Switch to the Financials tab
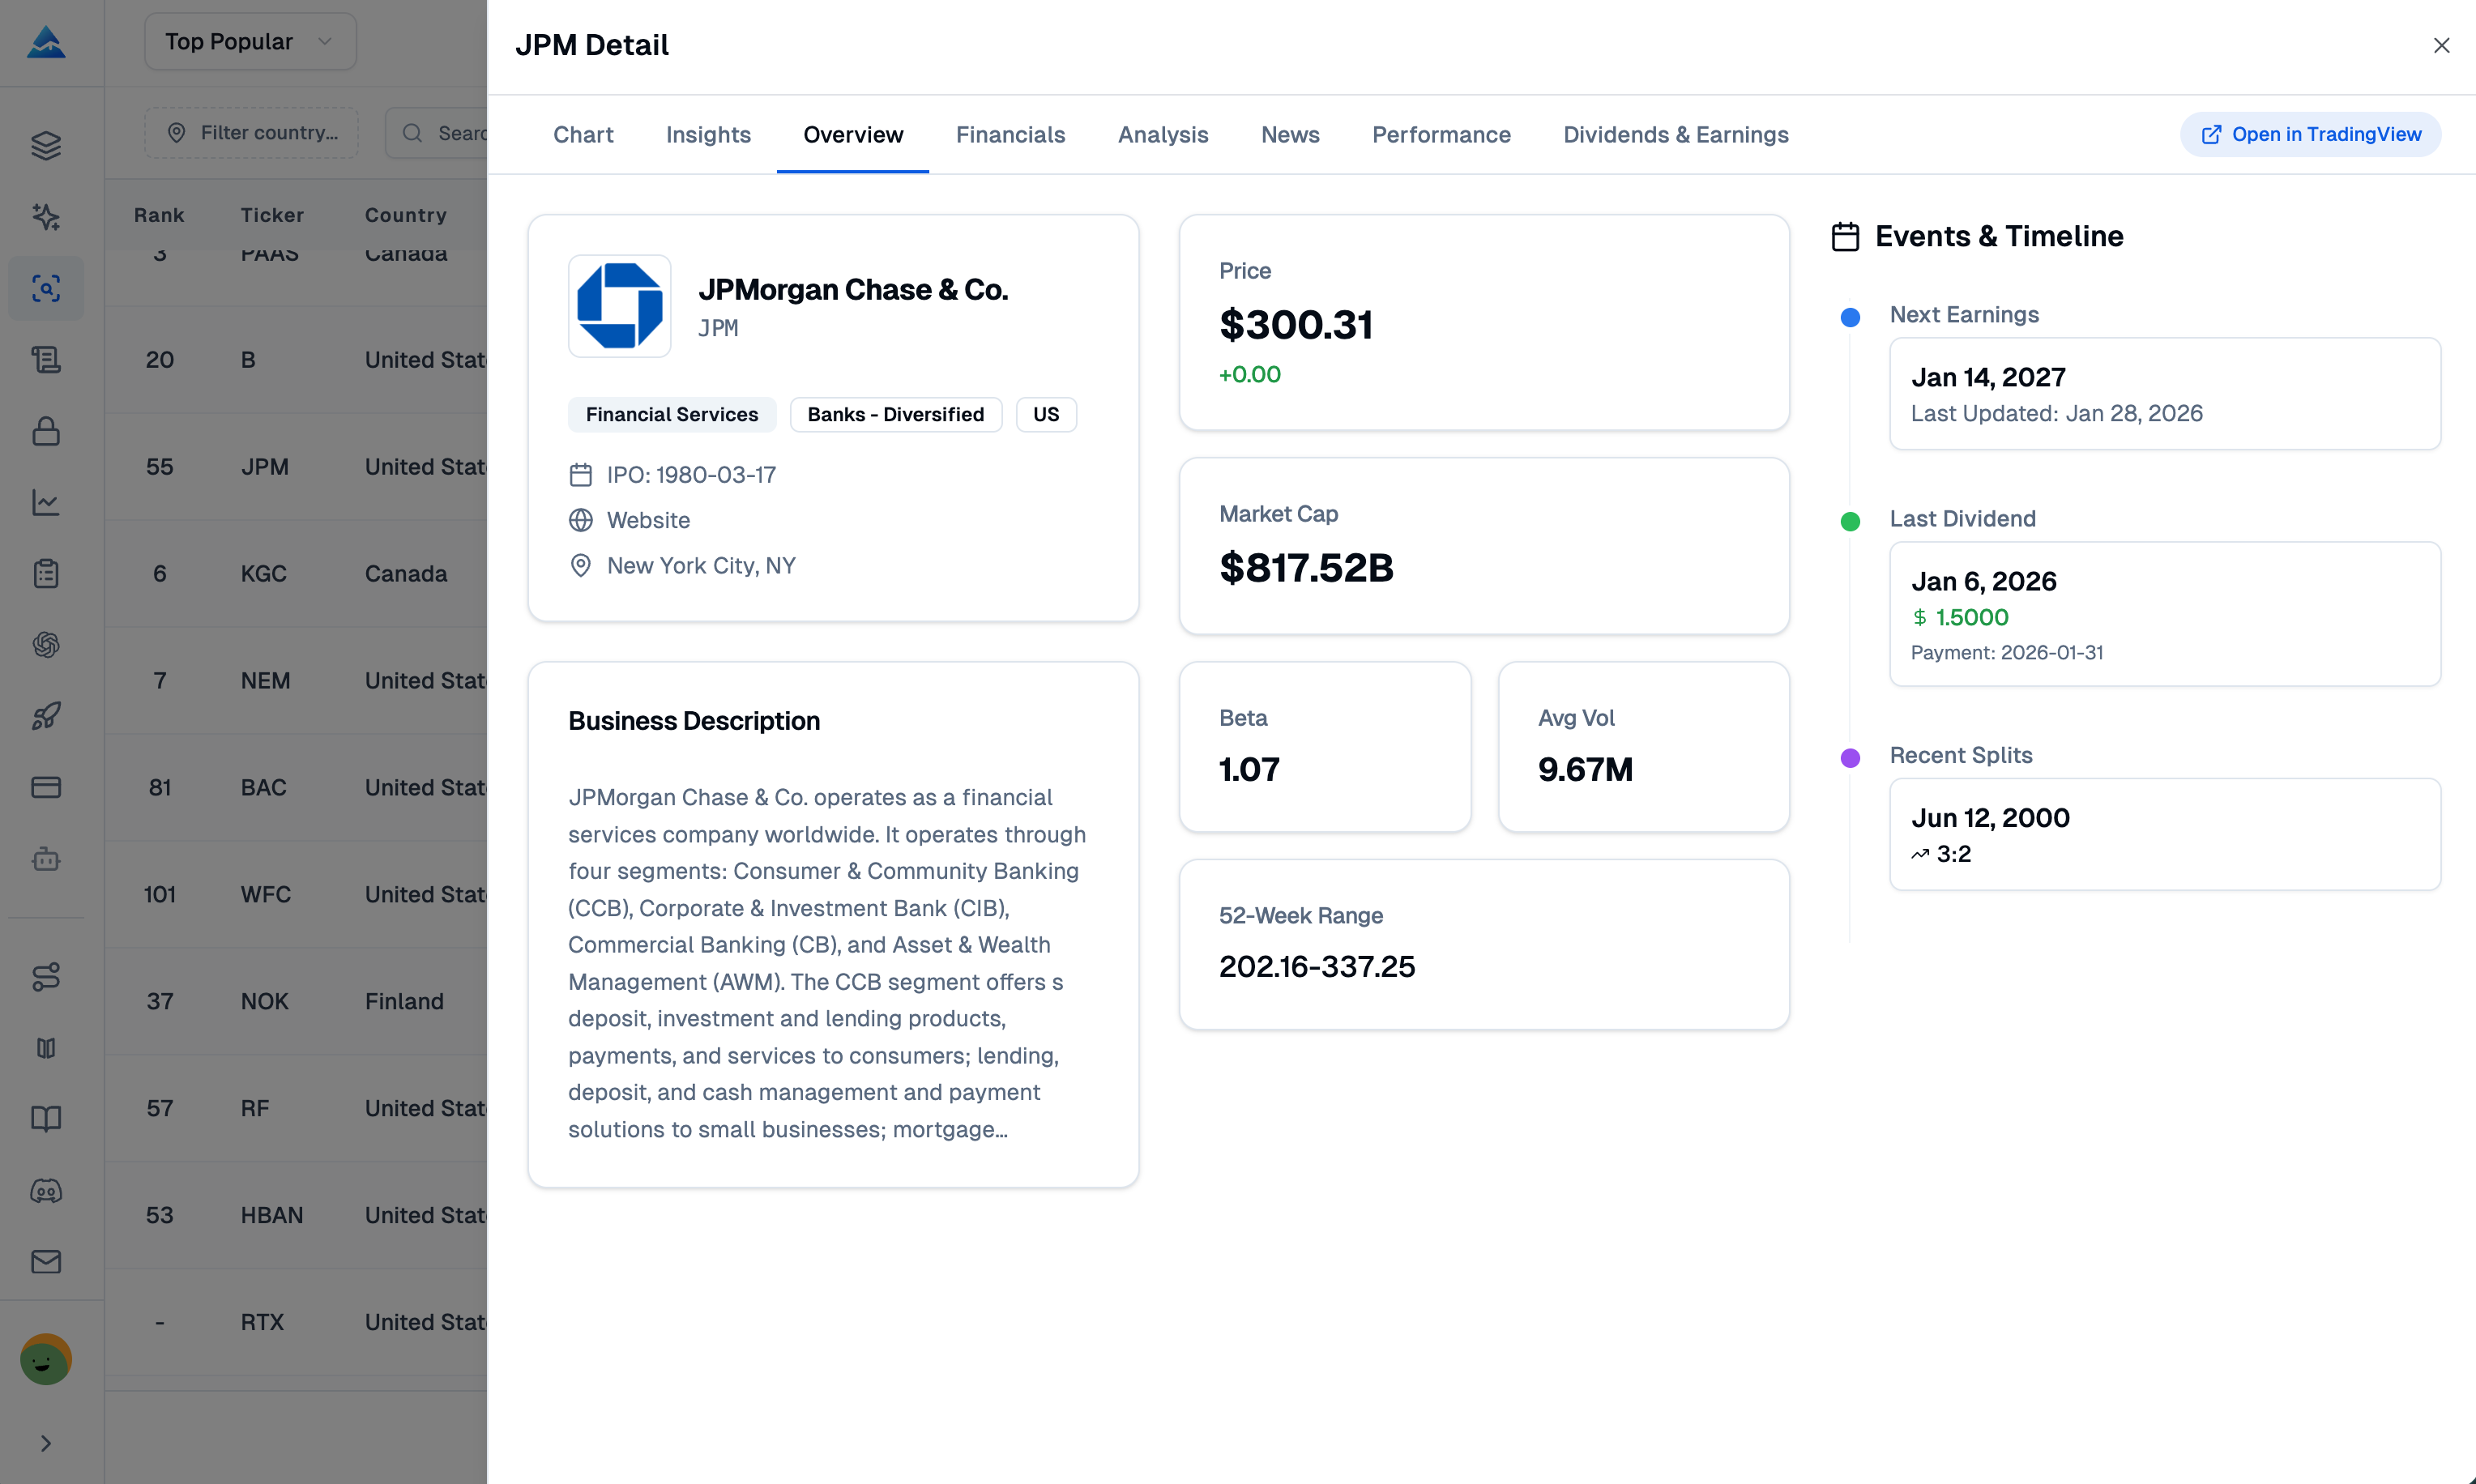2476x1484 pixels. coord(1010,134)
